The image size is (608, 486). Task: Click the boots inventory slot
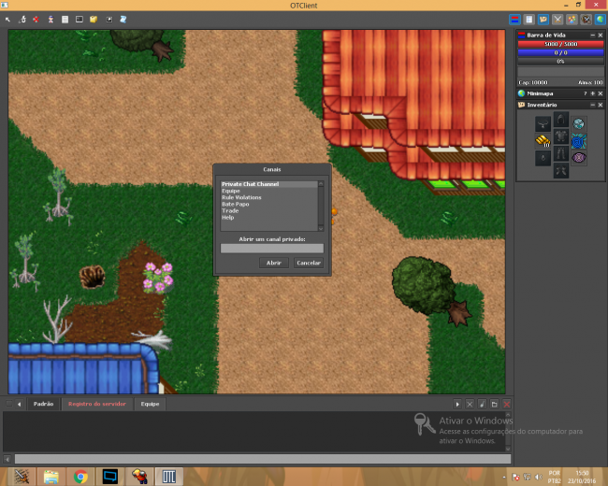(560, 170)
